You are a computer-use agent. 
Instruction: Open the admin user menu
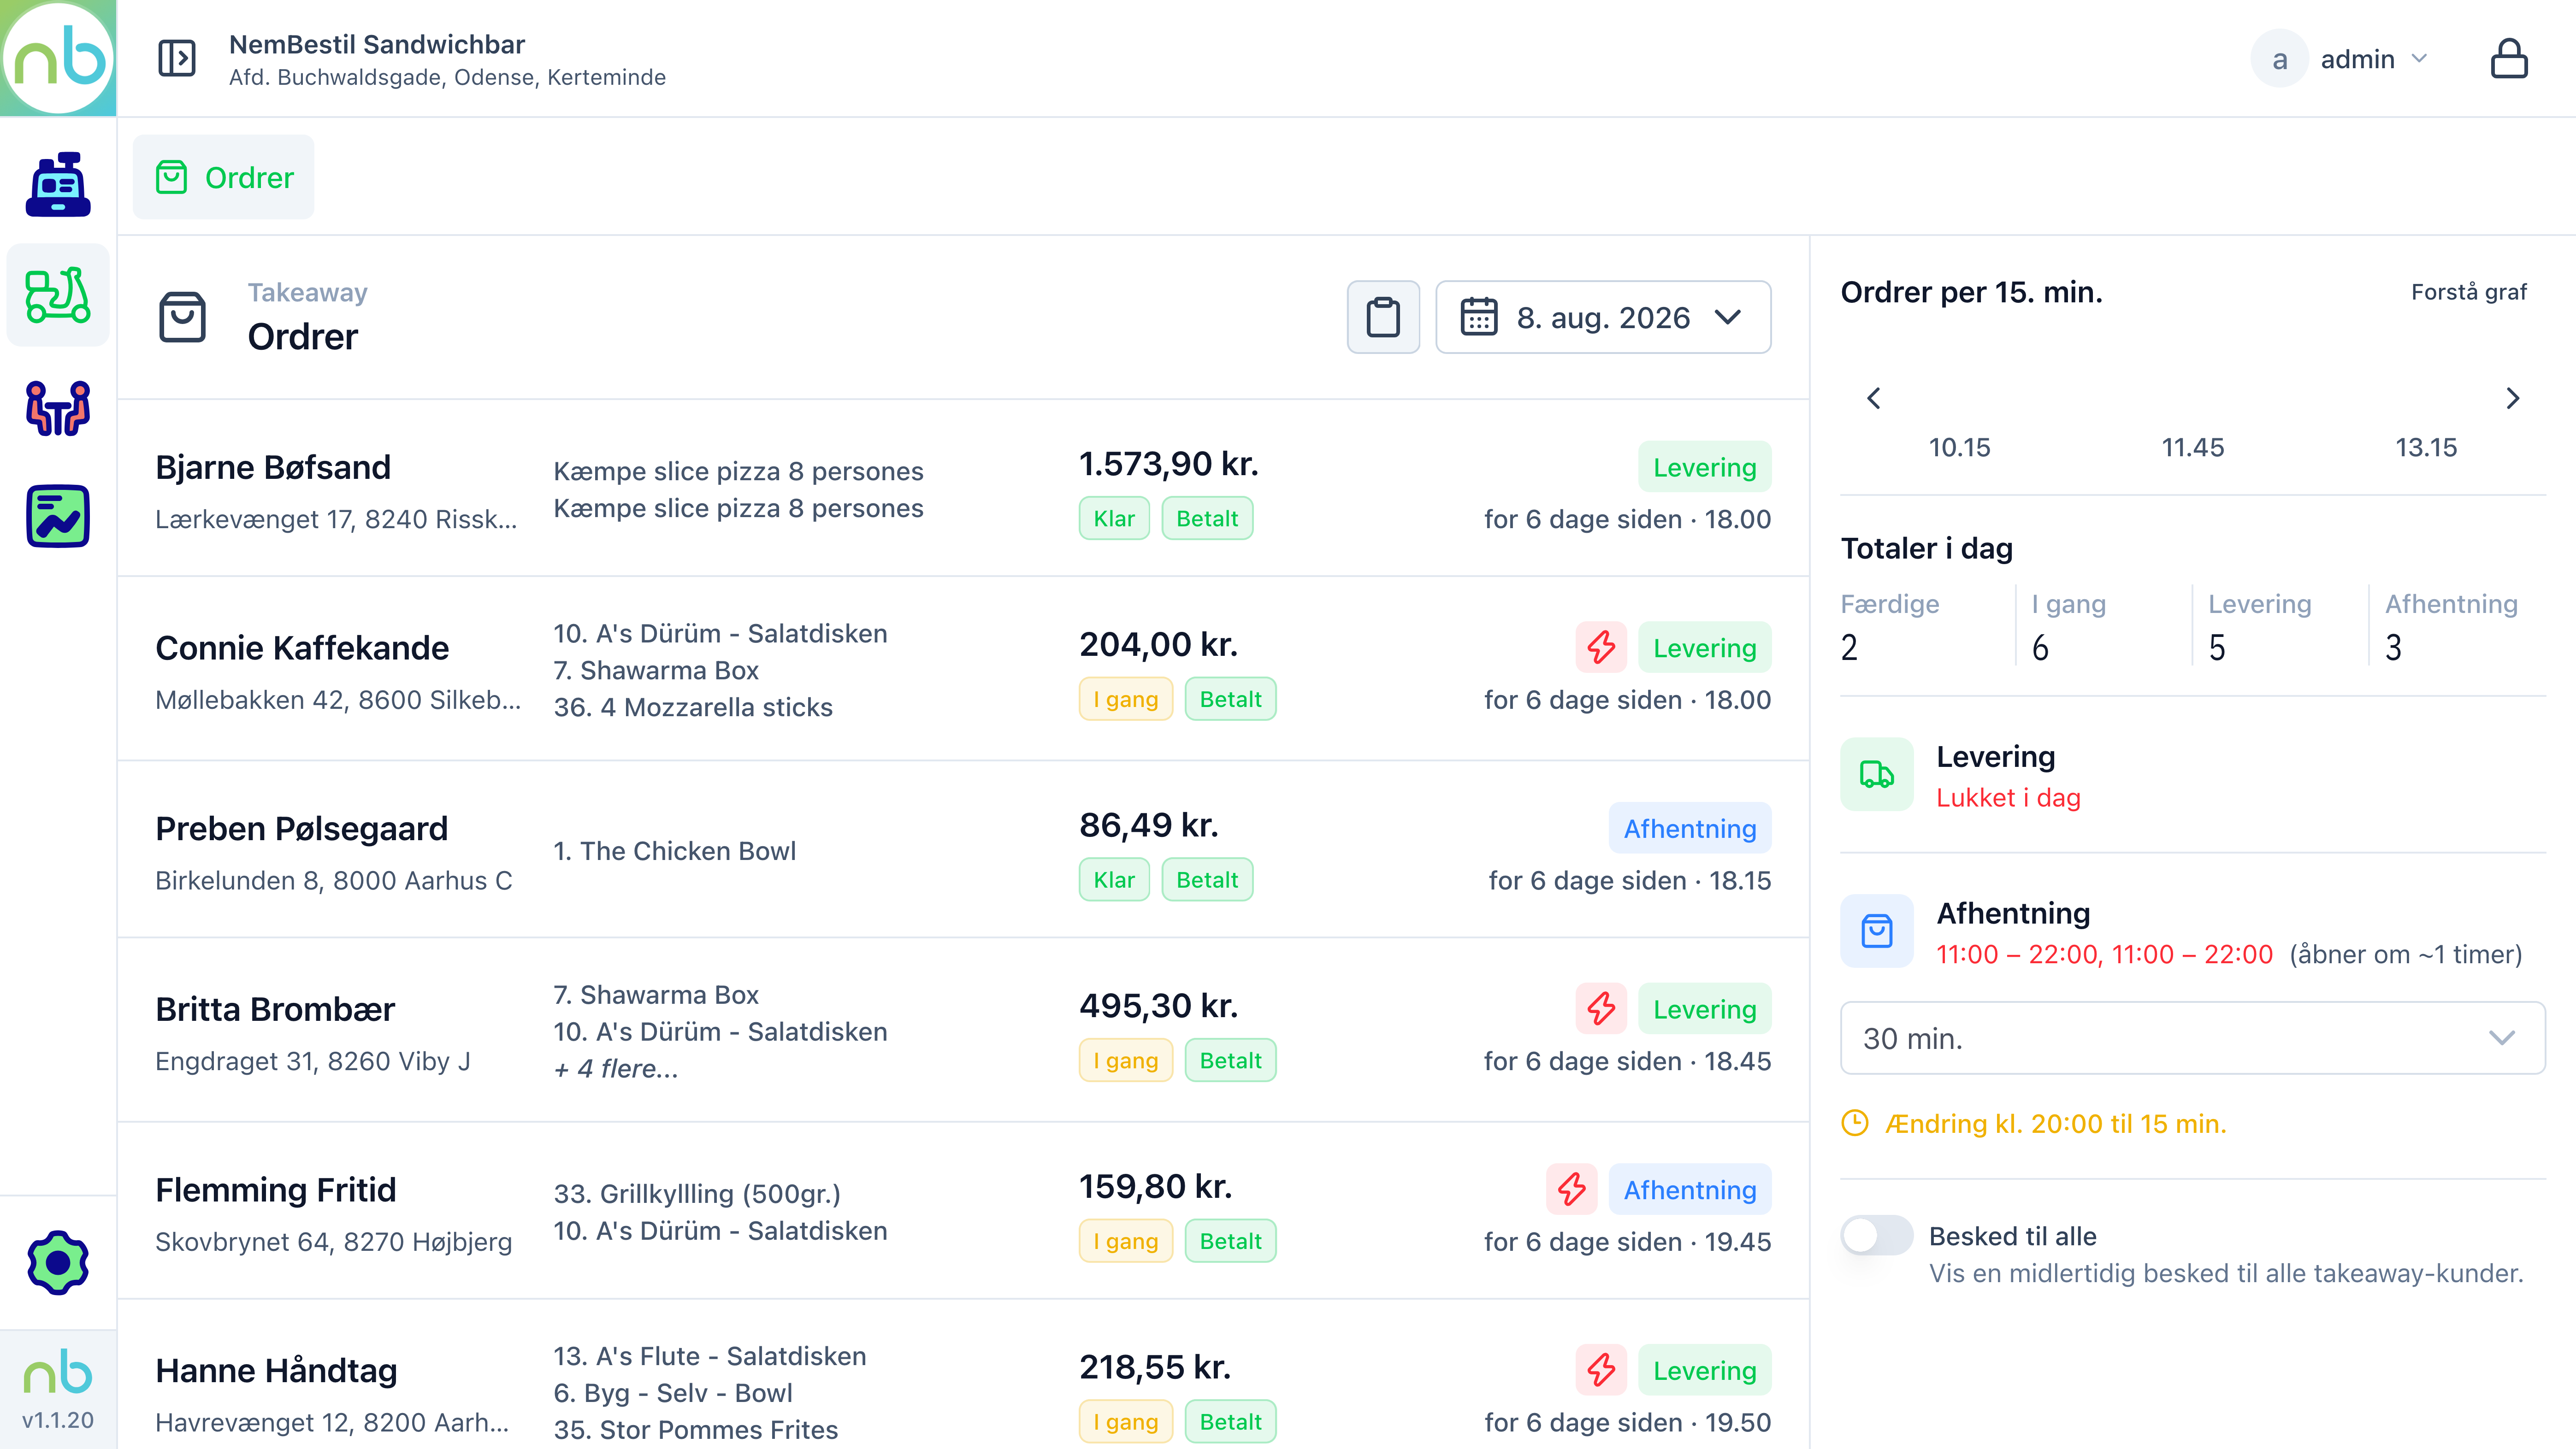2340,59
